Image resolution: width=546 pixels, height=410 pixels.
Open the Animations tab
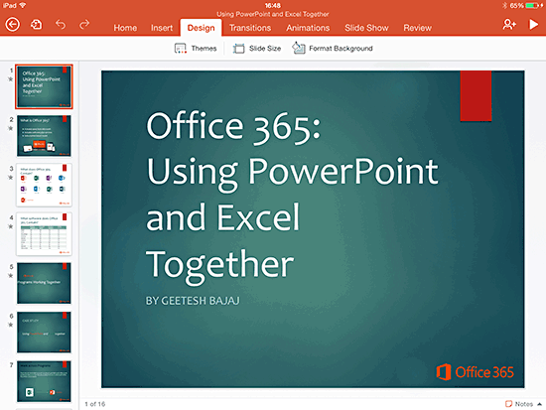coord(308,28)
